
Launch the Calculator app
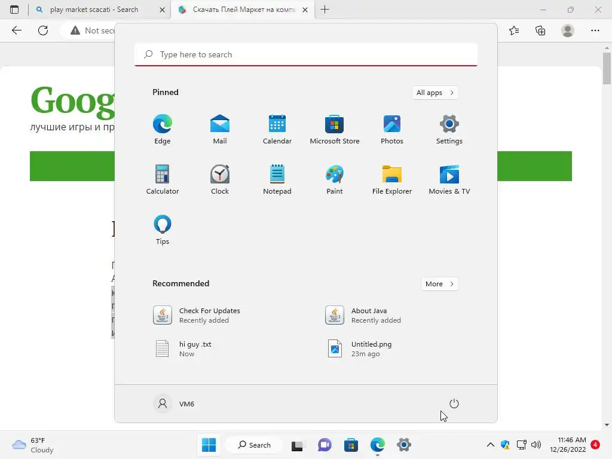point(163,179)
